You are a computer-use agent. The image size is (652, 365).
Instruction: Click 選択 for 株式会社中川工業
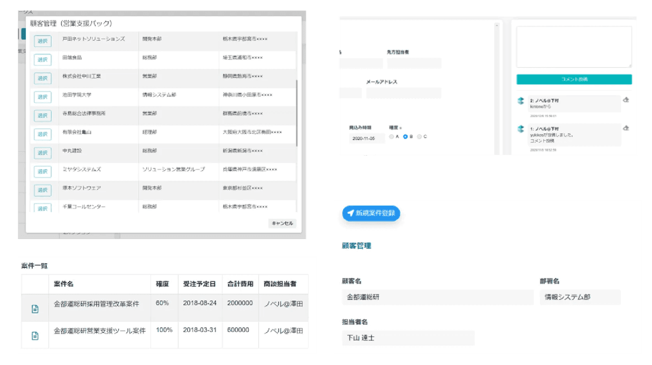pyautogui.click(x=42, y=78)
